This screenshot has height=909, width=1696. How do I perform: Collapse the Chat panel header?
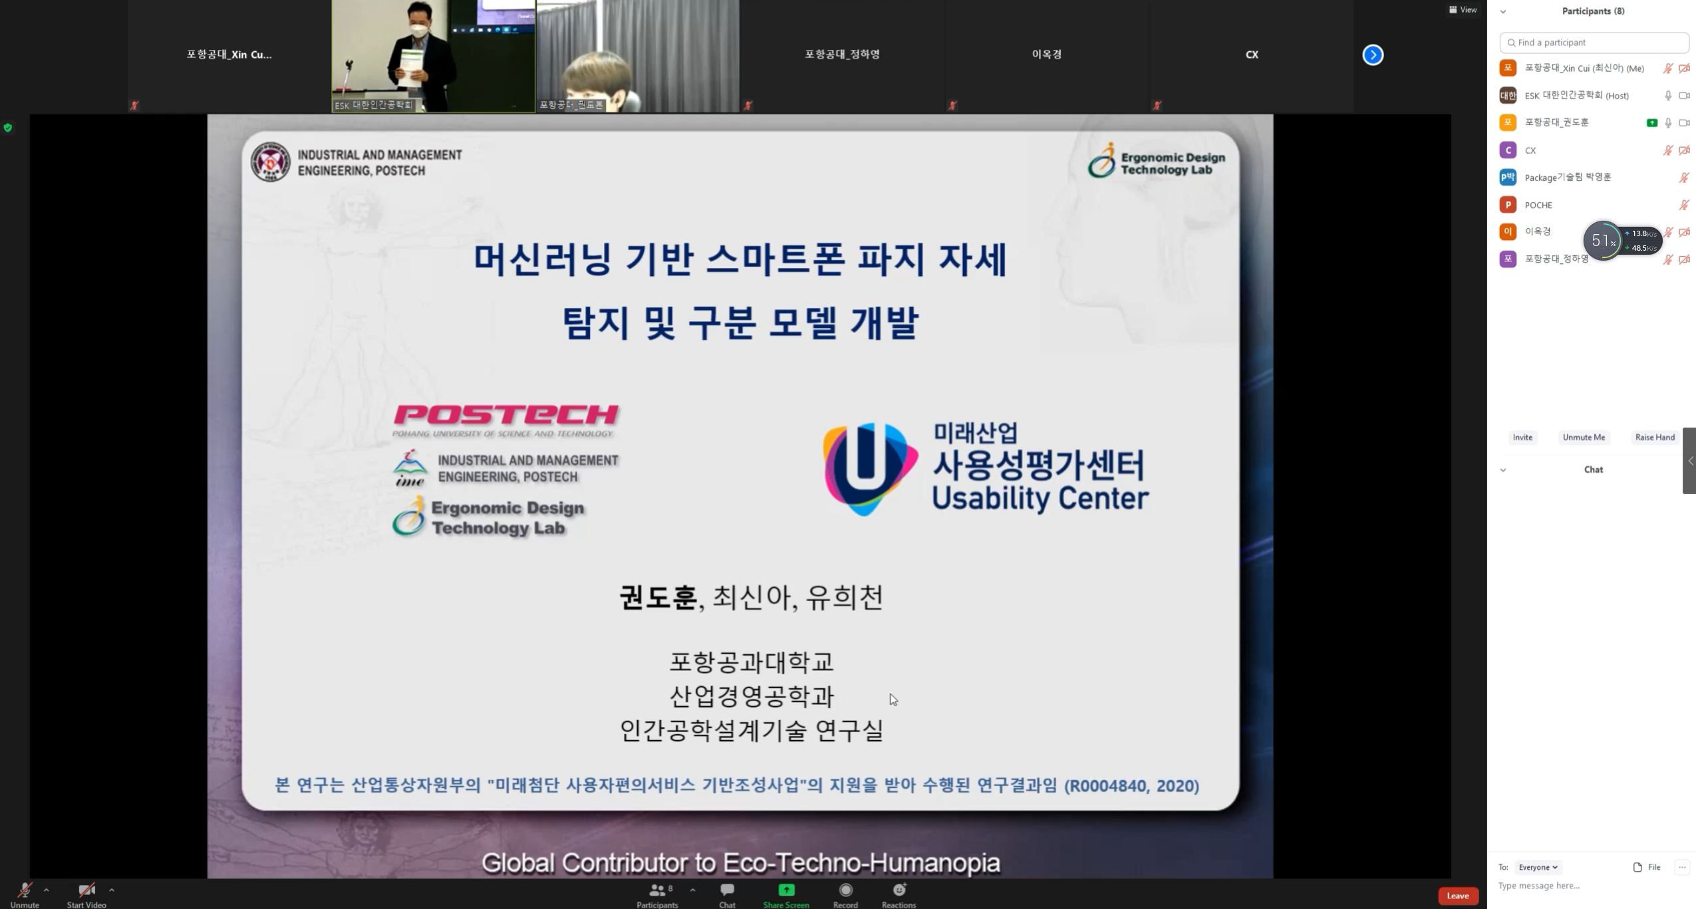click(x=1503, y=470)
